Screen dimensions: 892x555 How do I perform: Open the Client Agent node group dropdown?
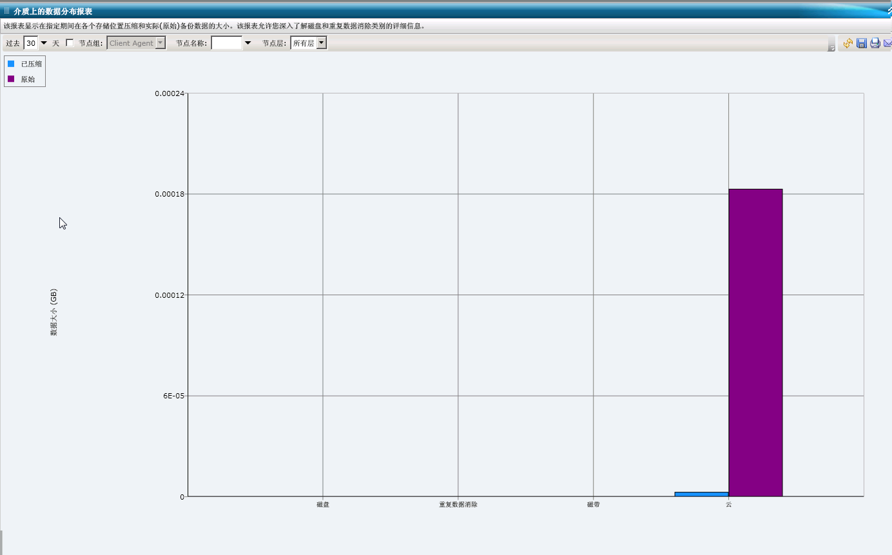pyautogui.click(x=136, y=43)
